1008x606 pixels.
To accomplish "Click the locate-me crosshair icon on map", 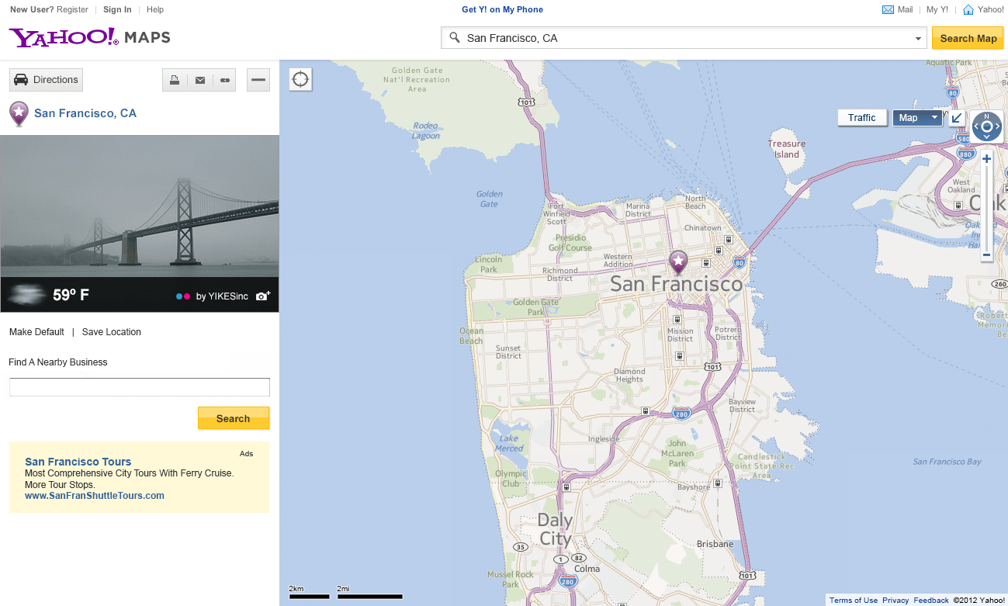I will coord(300,79).
